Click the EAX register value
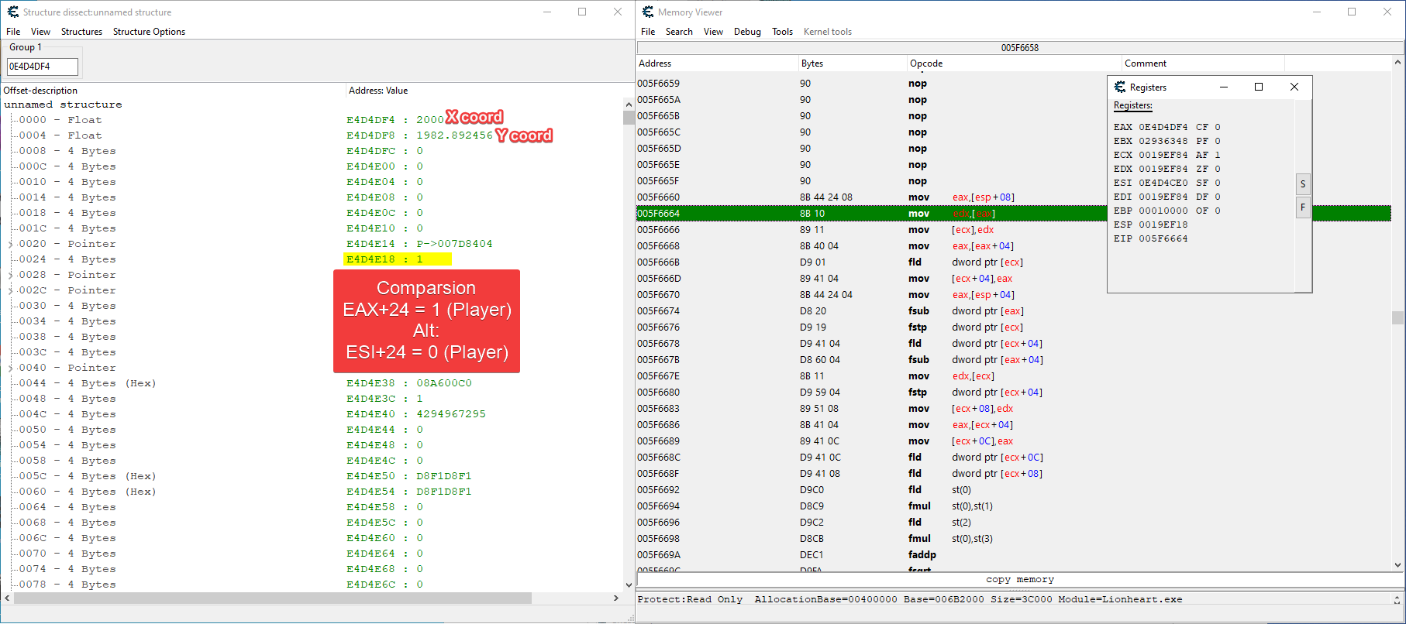The width and height of the screenshot is (1406, 624). point(1163,127)
